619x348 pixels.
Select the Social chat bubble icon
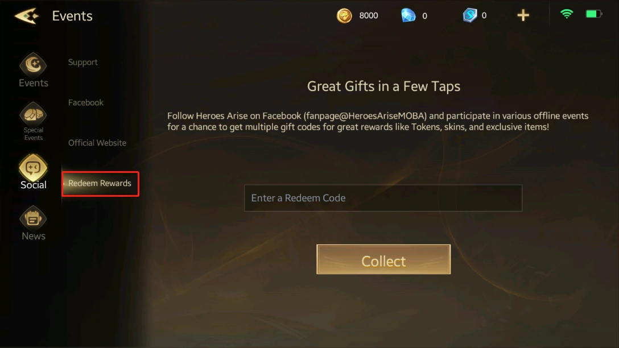(x=33, y=167)
